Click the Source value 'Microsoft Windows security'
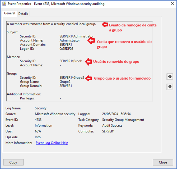177x169 pixels. click(55, 114)
